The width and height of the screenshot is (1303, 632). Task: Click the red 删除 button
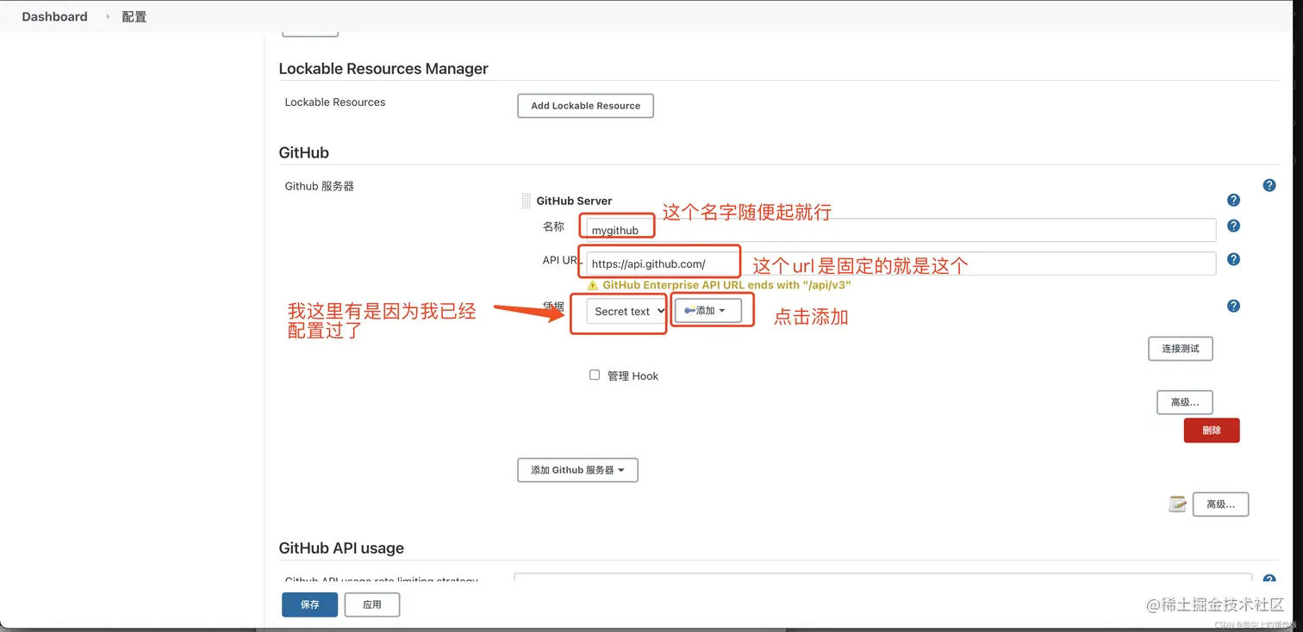click(x=1212, y=431)
